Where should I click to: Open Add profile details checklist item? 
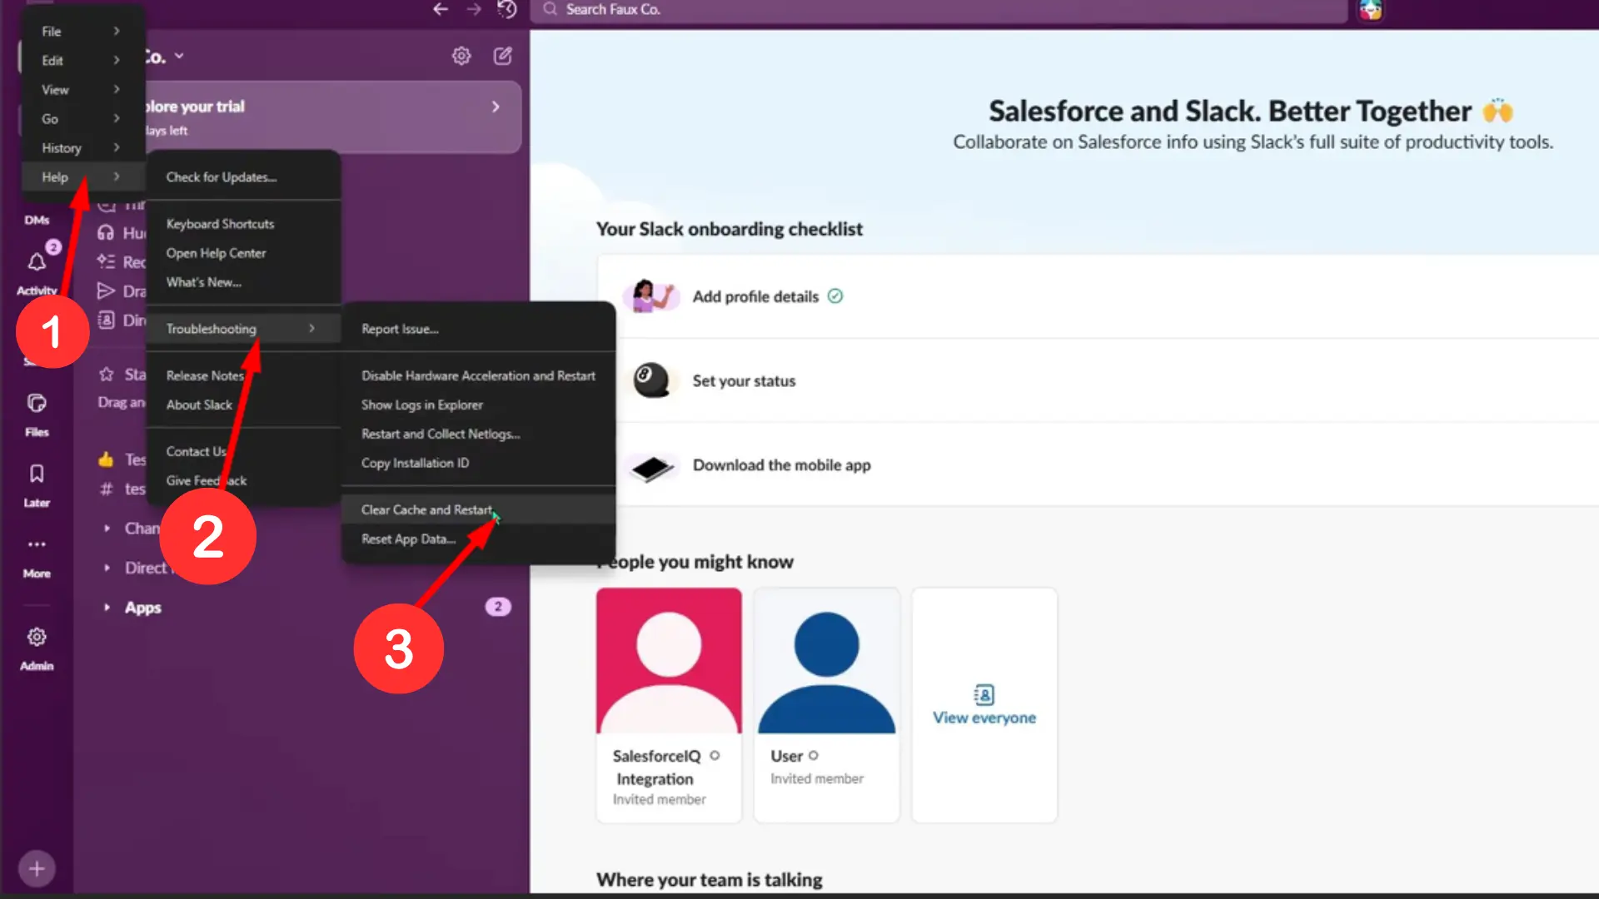[1098, 296]
